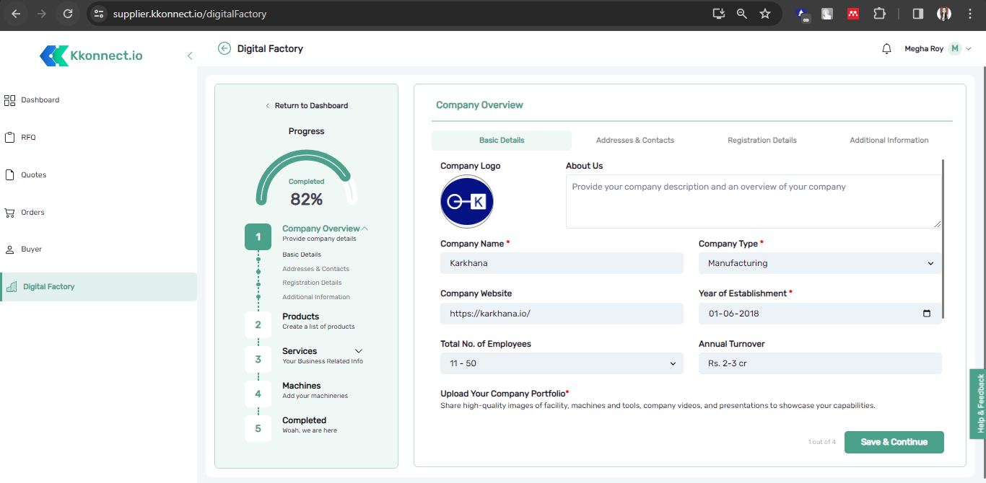Select Buyer in the sidebar
The width and height of the screenshot is (986, 483).
pos(31,249)
